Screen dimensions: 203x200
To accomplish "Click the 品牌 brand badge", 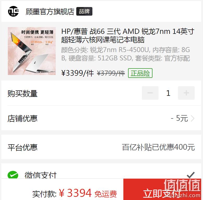I will [84, 11].
